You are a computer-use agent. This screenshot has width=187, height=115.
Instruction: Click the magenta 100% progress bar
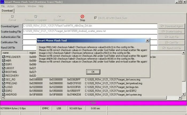click(93, 103)
